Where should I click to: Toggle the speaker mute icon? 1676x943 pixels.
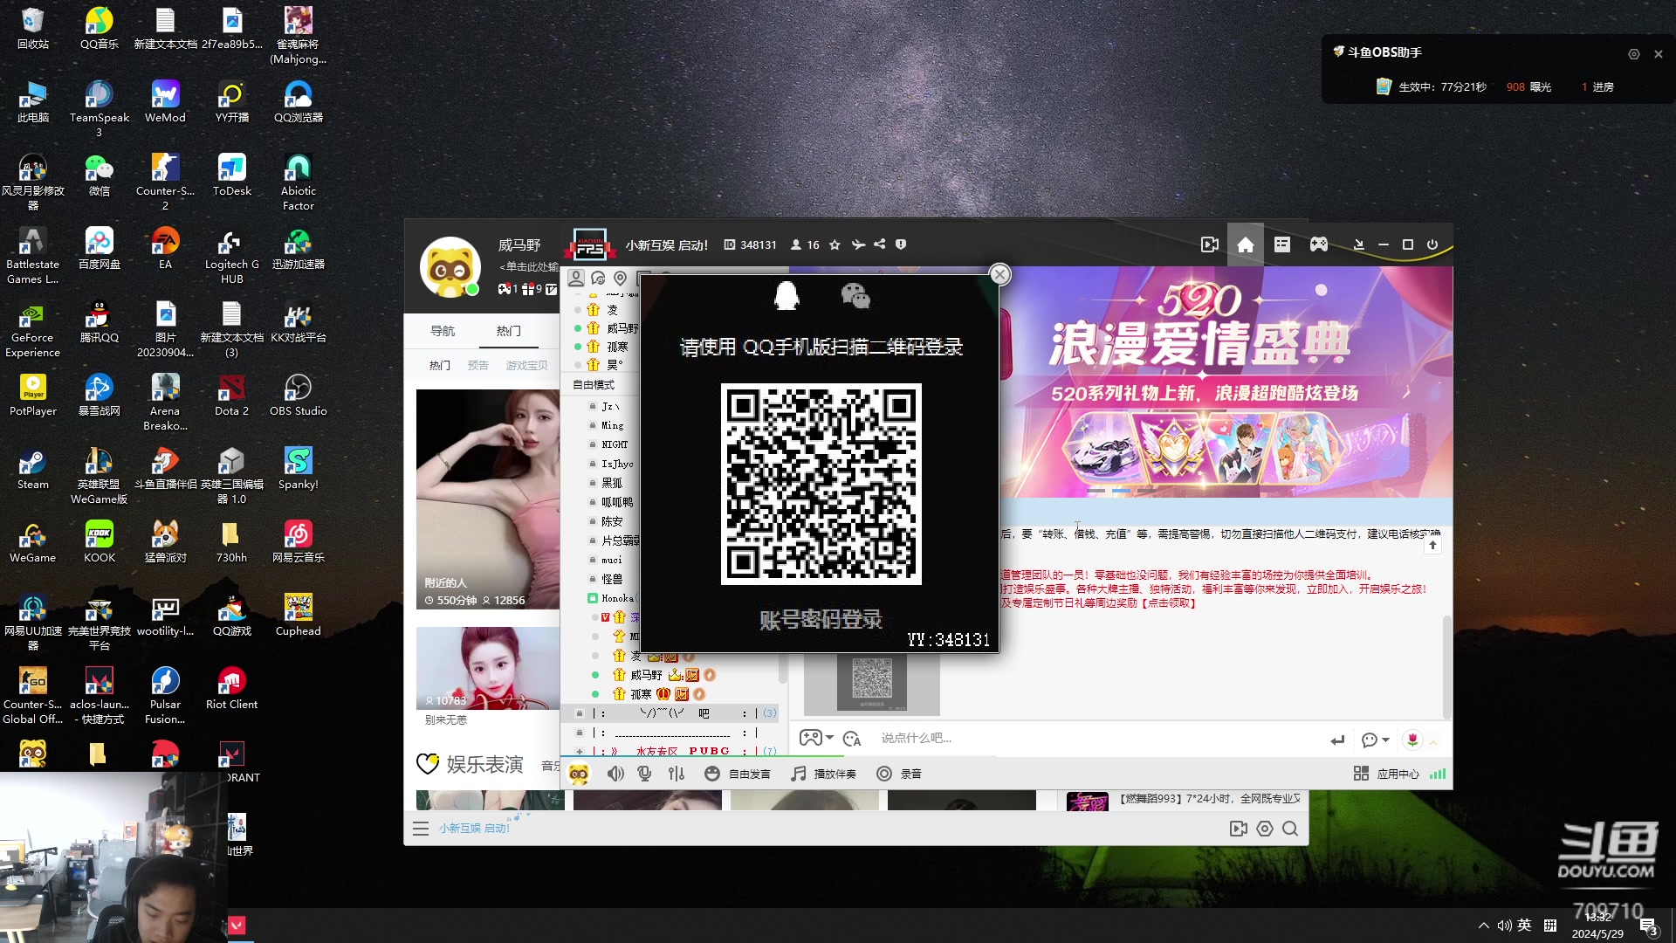point(616,774)
